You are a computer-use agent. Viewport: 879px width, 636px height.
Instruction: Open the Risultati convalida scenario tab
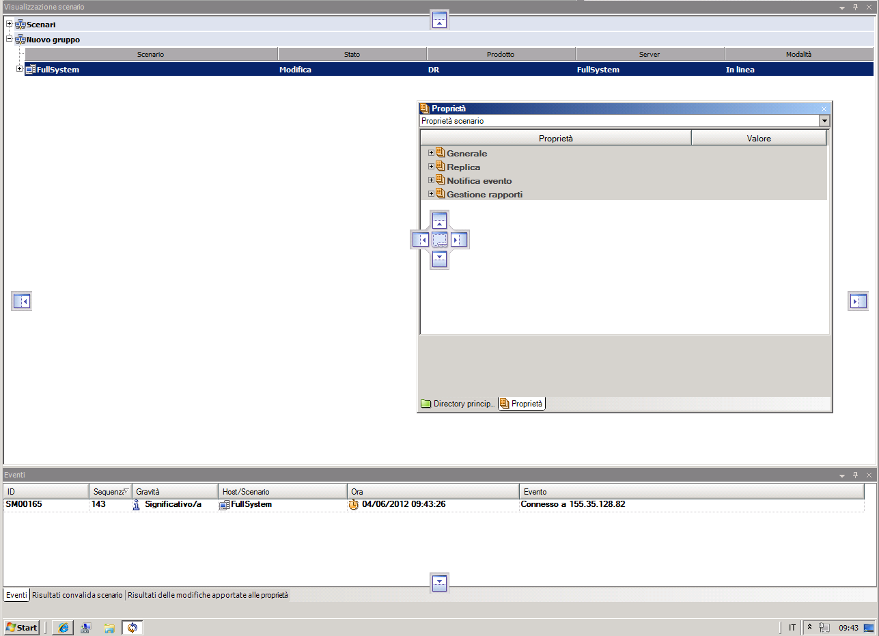pyautogui.click(x=77, y=595)
